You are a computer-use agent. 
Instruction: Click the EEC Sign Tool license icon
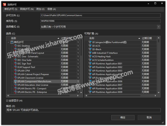coord(15,64)
